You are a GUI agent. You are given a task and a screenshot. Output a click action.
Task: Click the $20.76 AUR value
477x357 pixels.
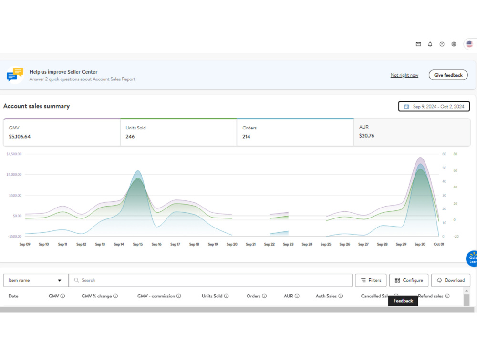click(366, 136)
